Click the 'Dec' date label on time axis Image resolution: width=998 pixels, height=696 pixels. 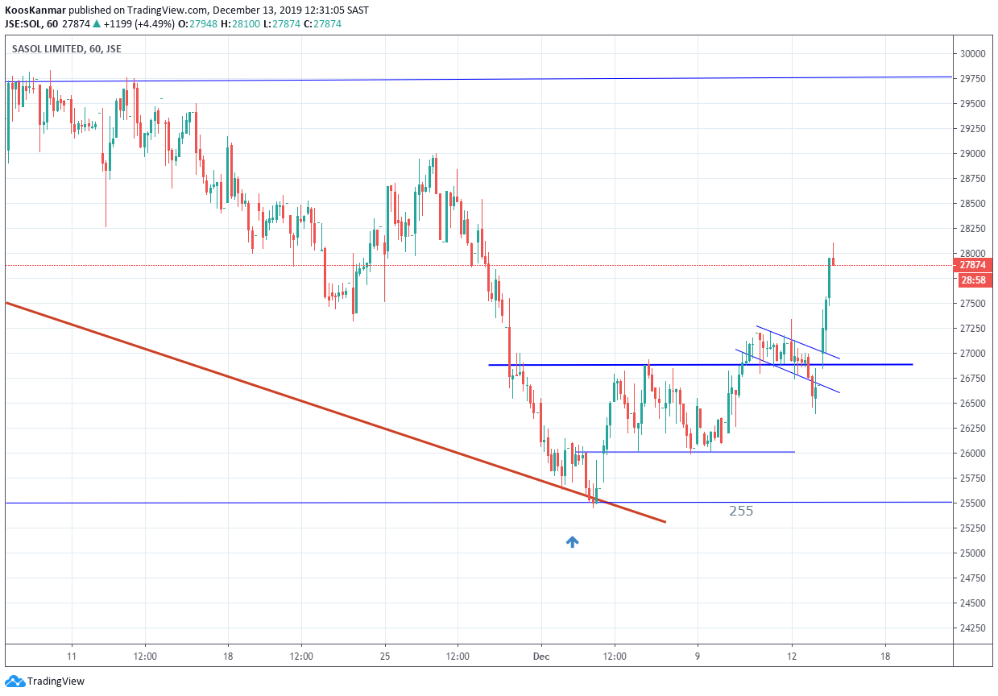541,655
